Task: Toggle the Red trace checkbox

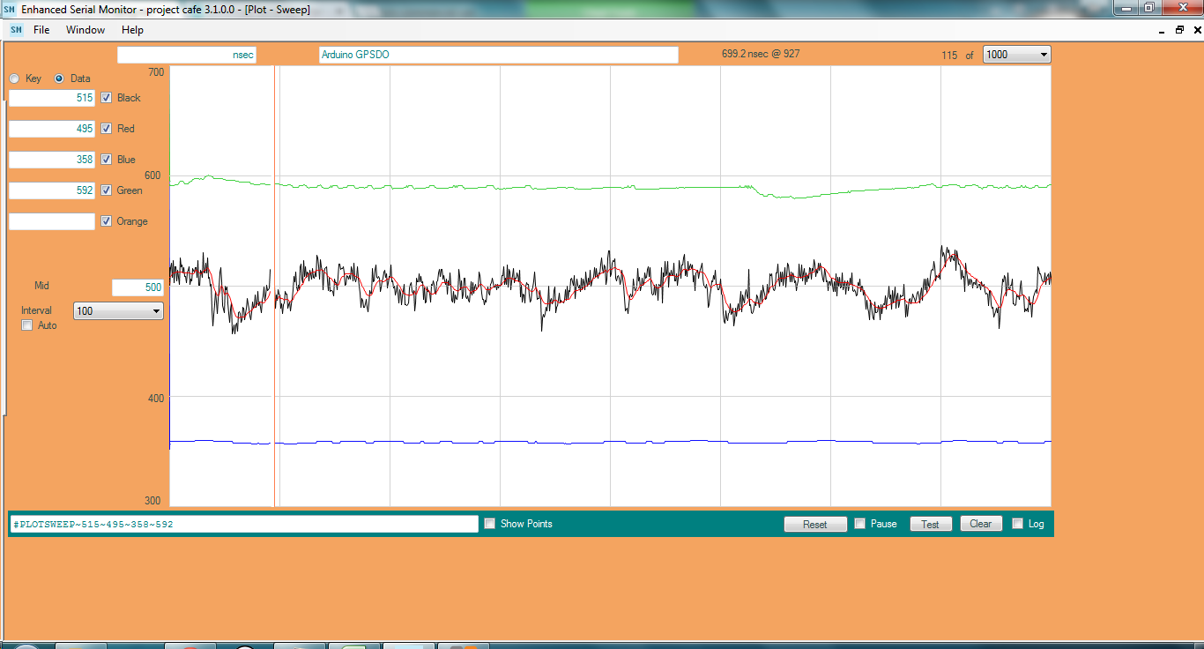Action: [x=107, y=129]
